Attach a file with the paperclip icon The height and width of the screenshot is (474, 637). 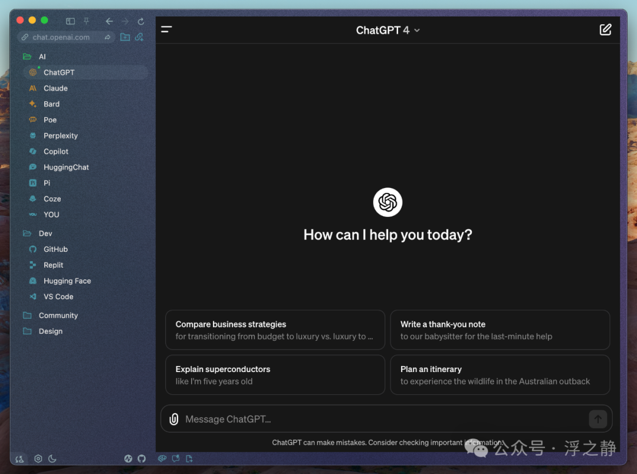tap(174, 419)
